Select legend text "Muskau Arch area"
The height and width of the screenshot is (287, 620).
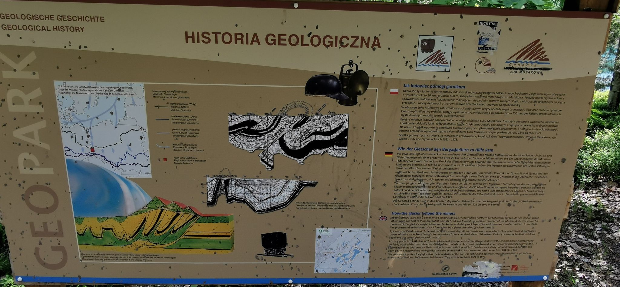click(x=183, y=163)
